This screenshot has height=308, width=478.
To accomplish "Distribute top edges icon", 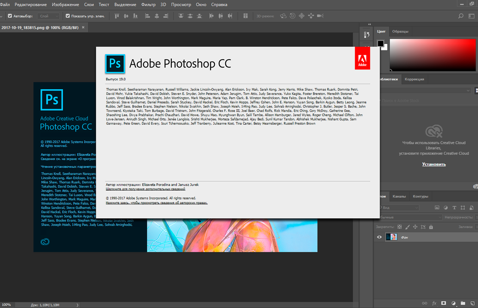I will click(x=181, y=16).
